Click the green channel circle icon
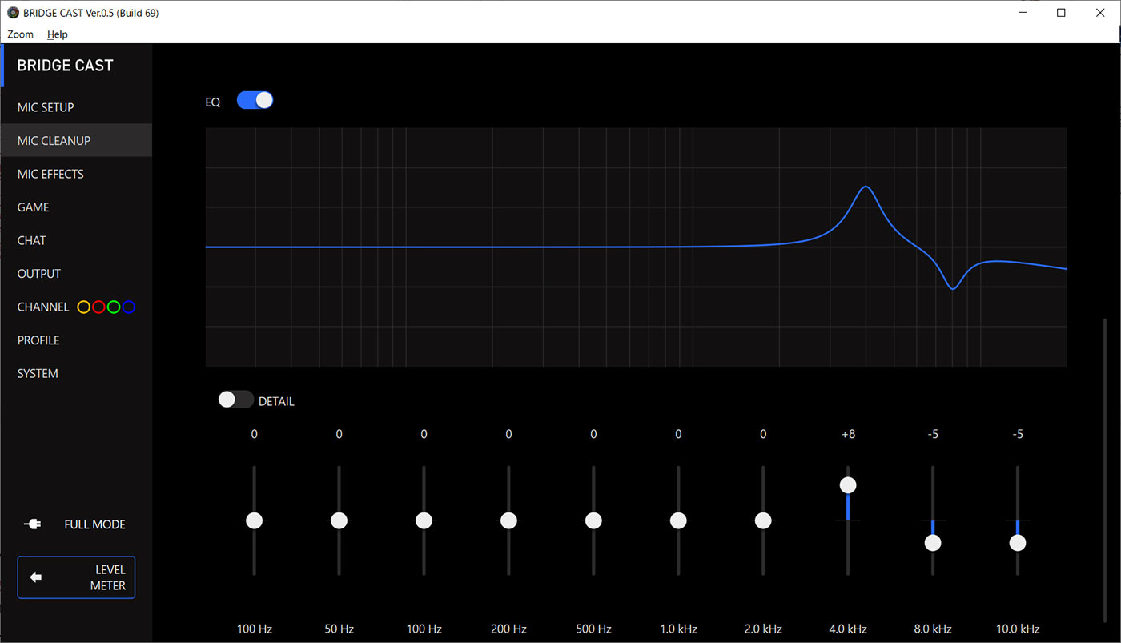The height and width of the screenshot is (643, 1121). [114, 307]
